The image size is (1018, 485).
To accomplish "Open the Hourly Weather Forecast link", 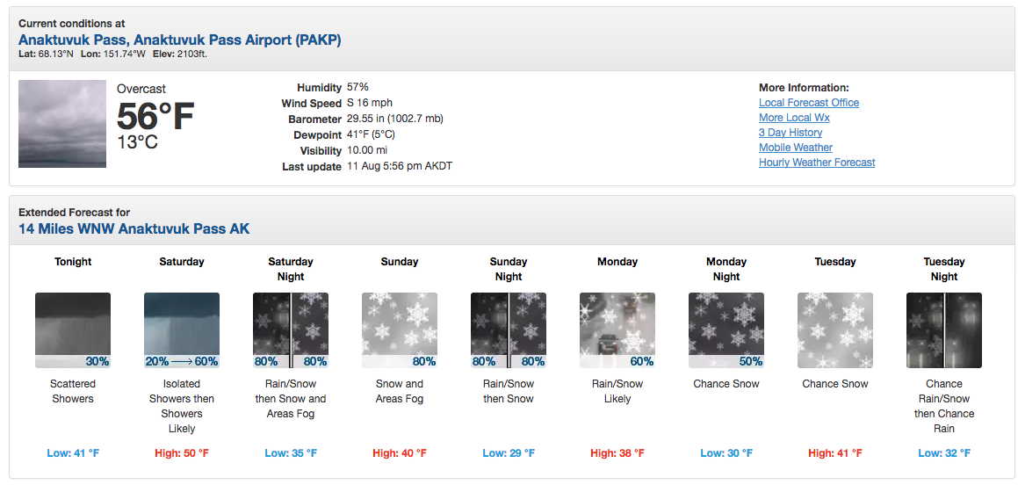I will pyautogui.click(x=817, y=163).
